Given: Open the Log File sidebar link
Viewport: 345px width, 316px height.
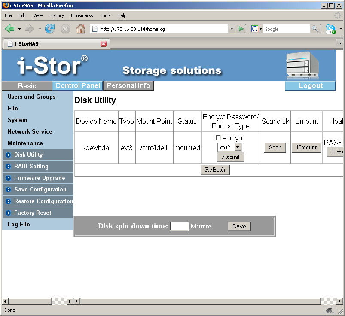Looking at the screenshot, I should pos(19,224).
